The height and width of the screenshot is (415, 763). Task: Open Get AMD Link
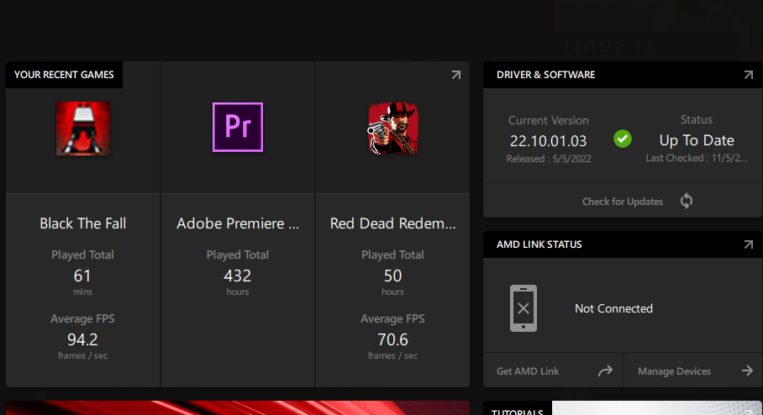pos(528,371)
